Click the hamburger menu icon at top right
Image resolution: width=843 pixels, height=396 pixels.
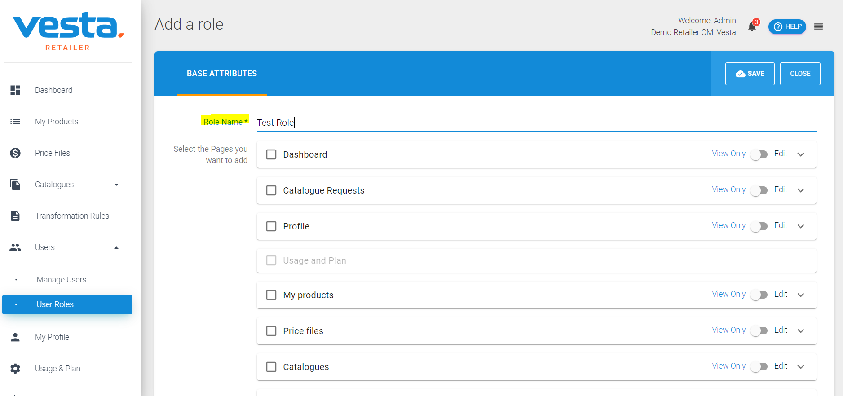(x=818, y=26)
